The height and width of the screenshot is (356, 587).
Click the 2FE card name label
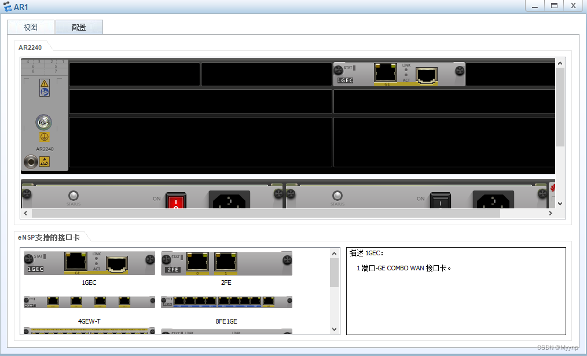tap(226, 282)
